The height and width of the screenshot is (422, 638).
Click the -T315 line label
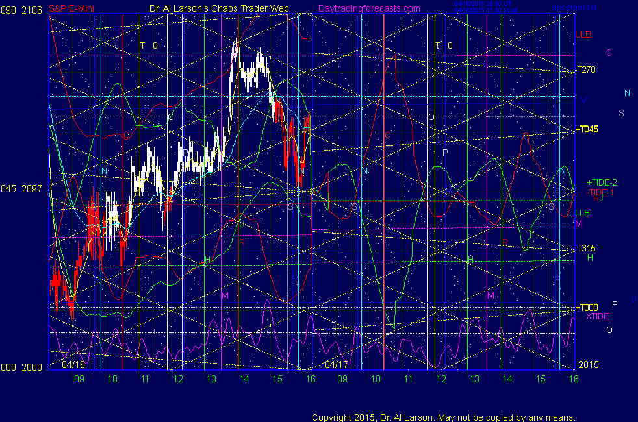click(586, 248)
